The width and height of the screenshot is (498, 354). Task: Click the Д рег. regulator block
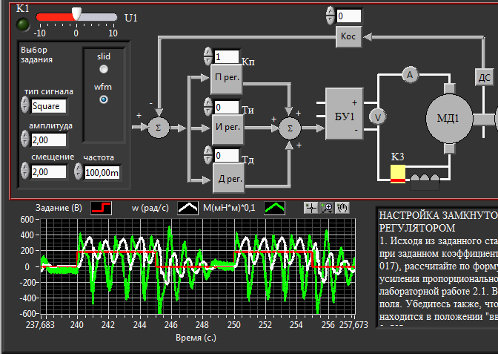(x=229, y=179)
